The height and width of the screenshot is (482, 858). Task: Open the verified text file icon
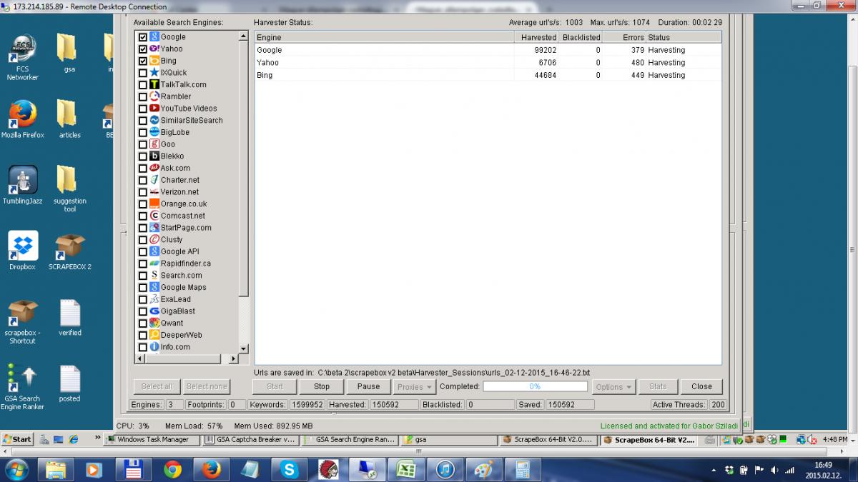point(69,317)
